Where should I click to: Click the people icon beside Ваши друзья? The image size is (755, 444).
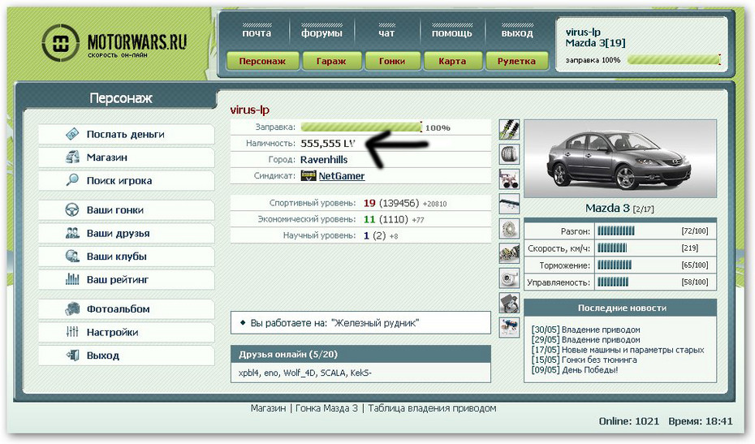coord(72,233)
